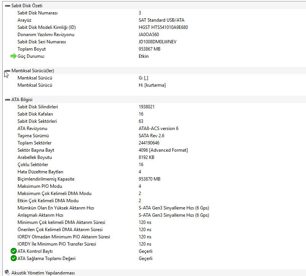Select logical drive H: [kurtarma]
The width and height of the screenshot is (306, 276).
[x=152, y=85]
